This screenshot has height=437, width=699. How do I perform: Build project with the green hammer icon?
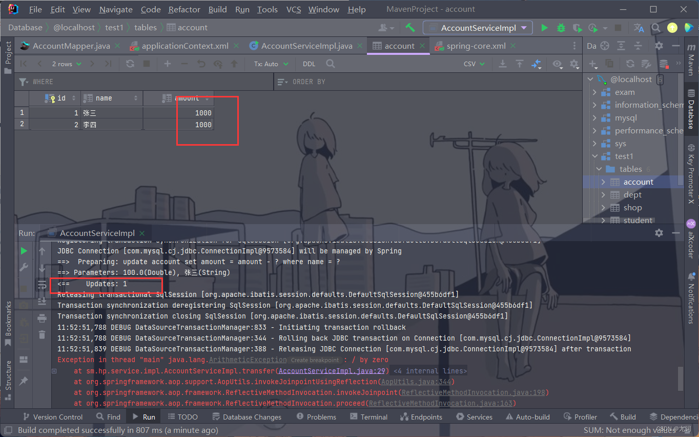pos(410,28)
